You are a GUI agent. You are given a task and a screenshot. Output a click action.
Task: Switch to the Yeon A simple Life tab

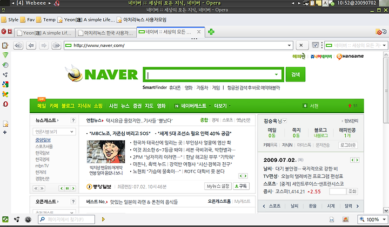(x=44, y=33)
